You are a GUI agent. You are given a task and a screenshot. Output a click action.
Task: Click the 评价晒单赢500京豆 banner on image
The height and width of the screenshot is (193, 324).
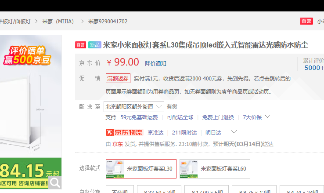click(x=27, y=55)
